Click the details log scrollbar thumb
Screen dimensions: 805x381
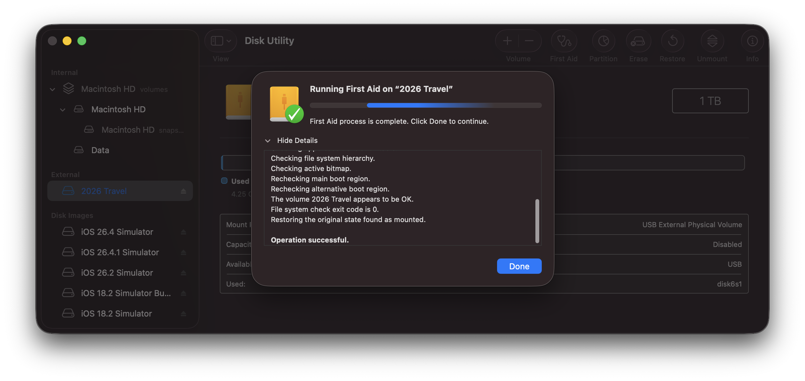[x=537, y=221]
